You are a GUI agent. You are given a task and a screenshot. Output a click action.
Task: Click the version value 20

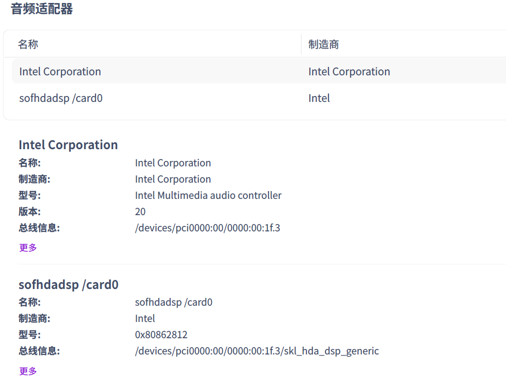(x=140, y=212)
